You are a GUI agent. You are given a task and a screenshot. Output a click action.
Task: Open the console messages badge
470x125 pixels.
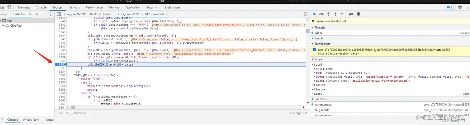[x=449, y=7]
